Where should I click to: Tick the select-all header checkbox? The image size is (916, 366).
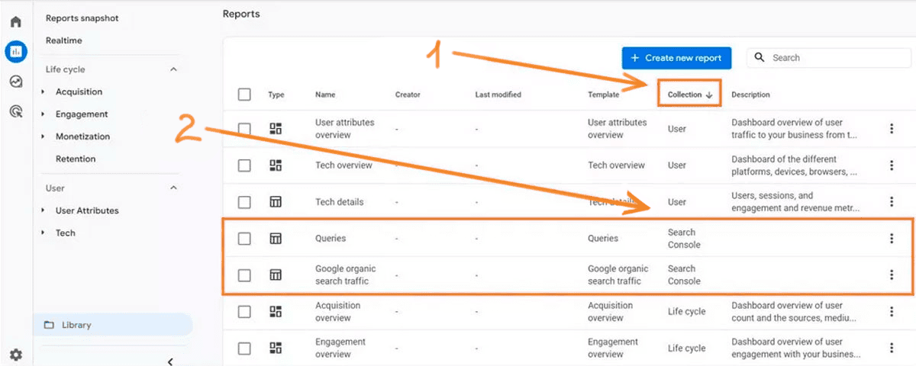point(244,95)
